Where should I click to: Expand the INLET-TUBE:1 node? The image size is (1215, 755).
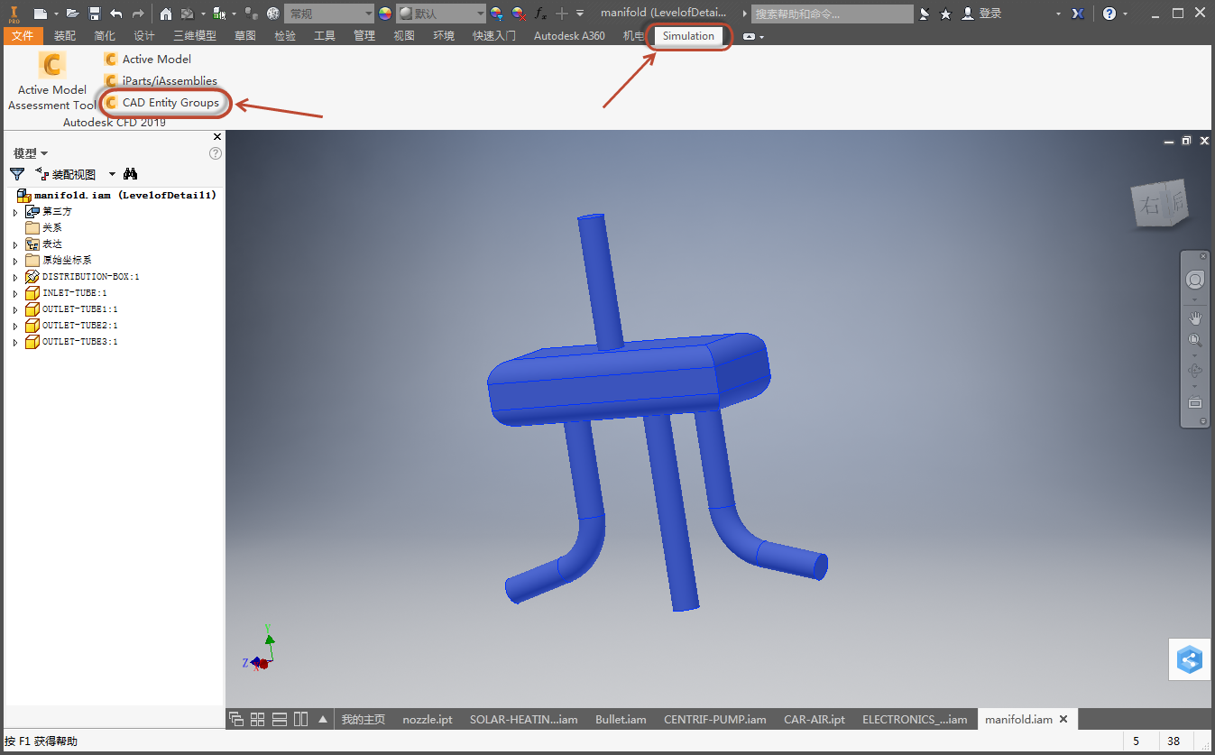click(14, 293)
